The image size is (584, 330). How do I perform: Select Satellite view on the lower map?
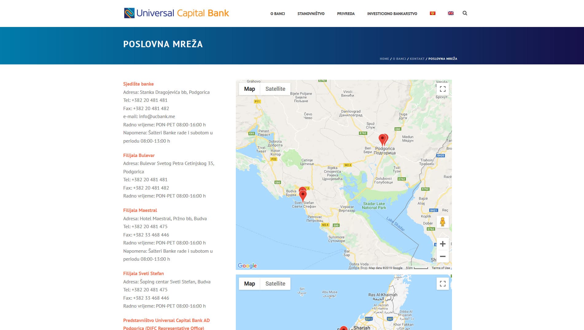tap(275, 284)
